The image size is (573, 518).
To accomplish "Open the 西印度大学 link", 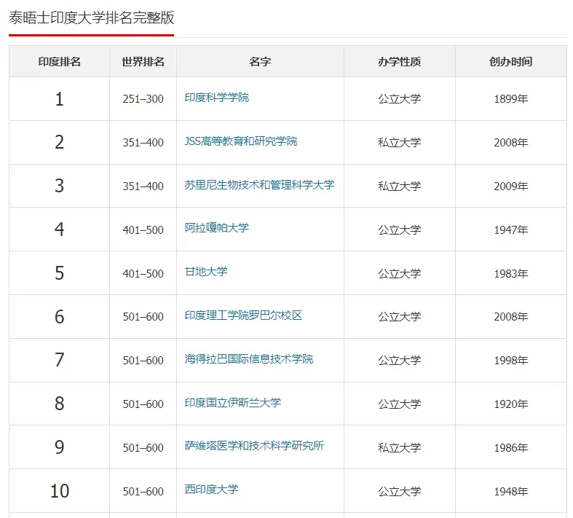I will tap(211, 489).
